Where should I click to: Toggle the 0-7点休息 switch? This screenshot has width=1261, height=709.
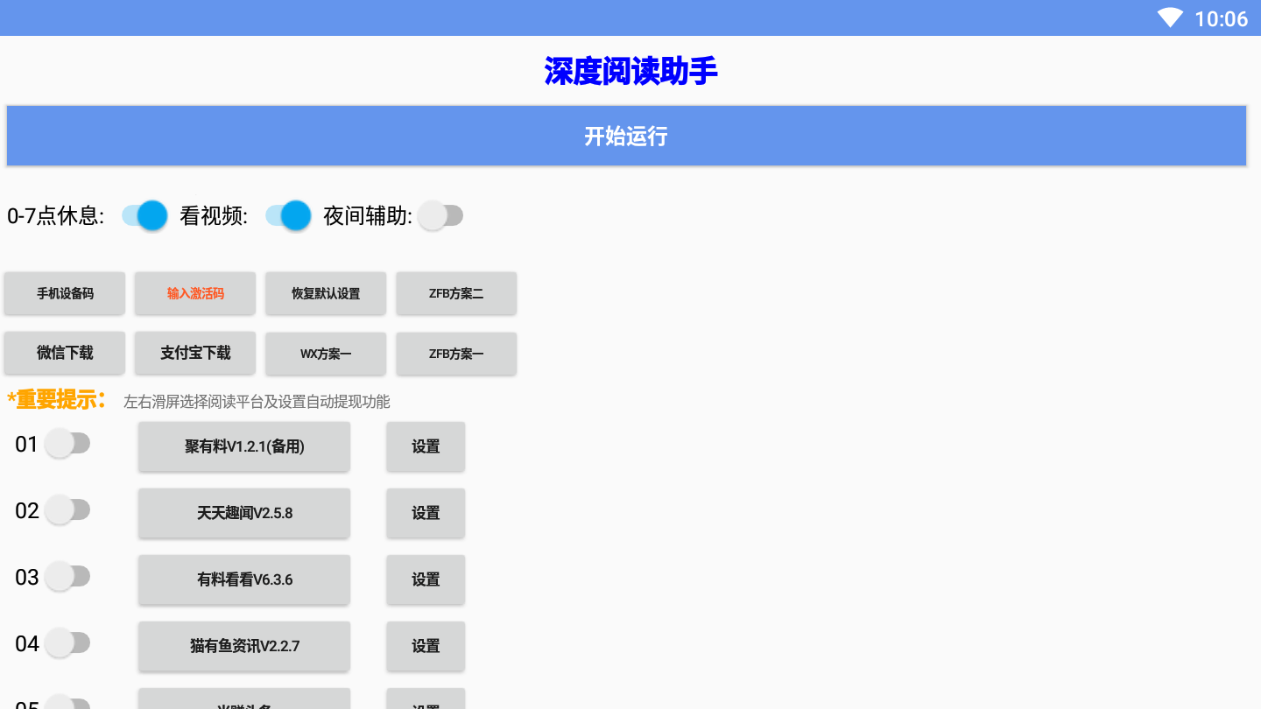coord(144,215)
